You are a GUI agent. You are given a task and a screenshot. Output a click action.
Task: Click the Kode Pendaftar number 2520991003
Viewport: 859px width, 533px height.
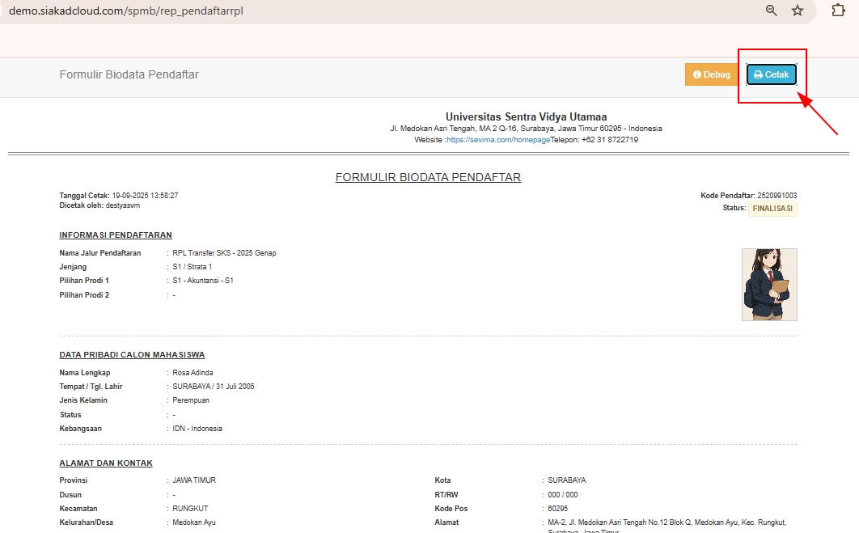(x=776, y=196)
